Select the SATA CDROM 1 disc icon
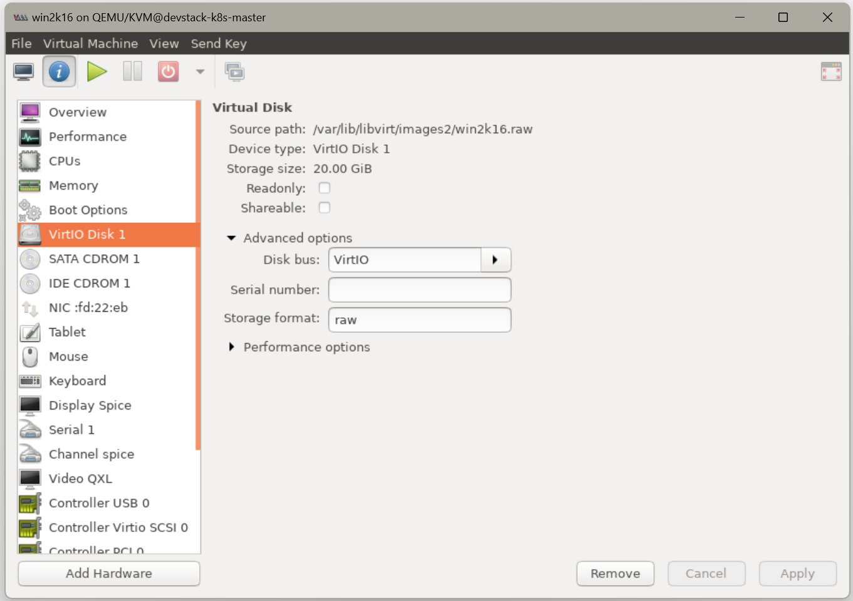 coord(30,259)
